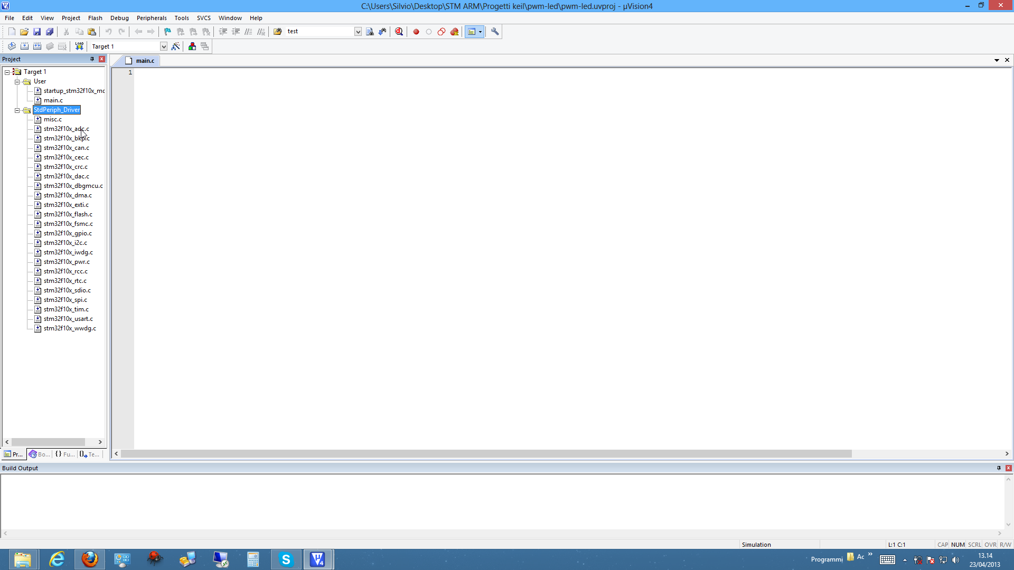1014x570 pixels.
Task: Click the Insert Breakpoint red dot icon
Action: 416,32
